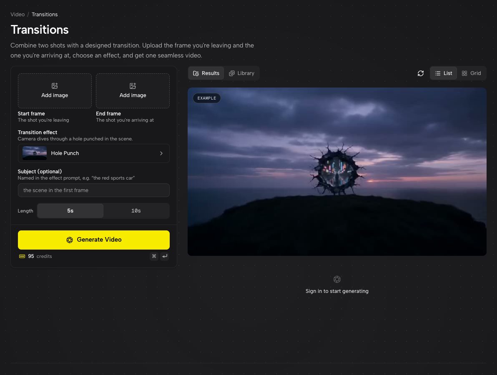Click the '95 credits' text

(x=40, y=256)
